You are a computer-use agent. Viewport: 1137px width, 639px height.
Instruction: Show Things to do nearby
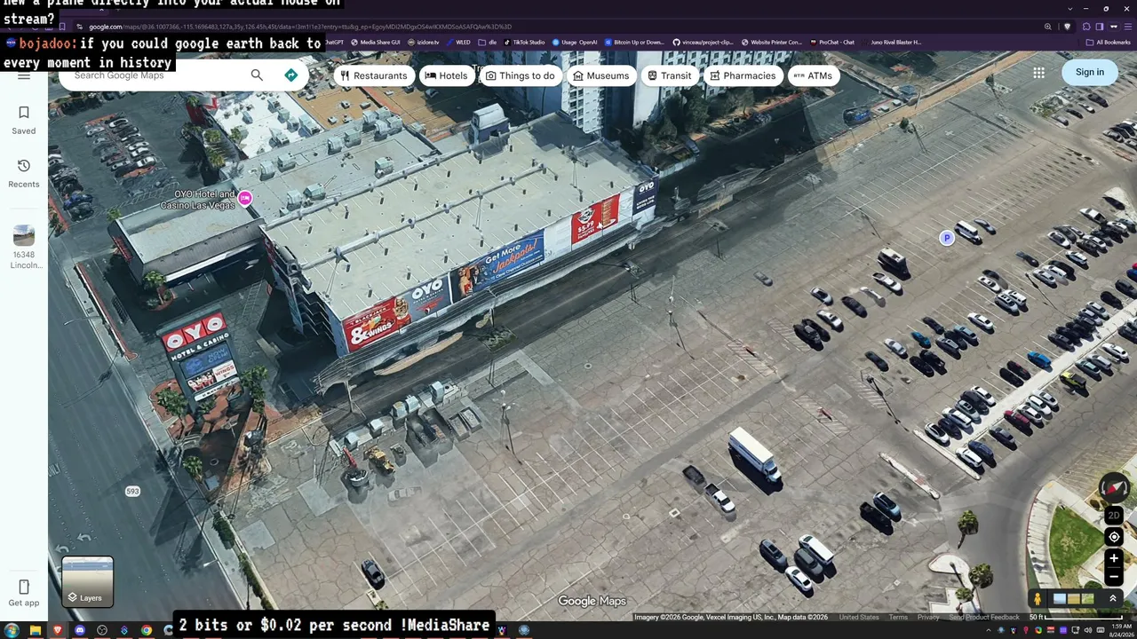pos(521,75)
